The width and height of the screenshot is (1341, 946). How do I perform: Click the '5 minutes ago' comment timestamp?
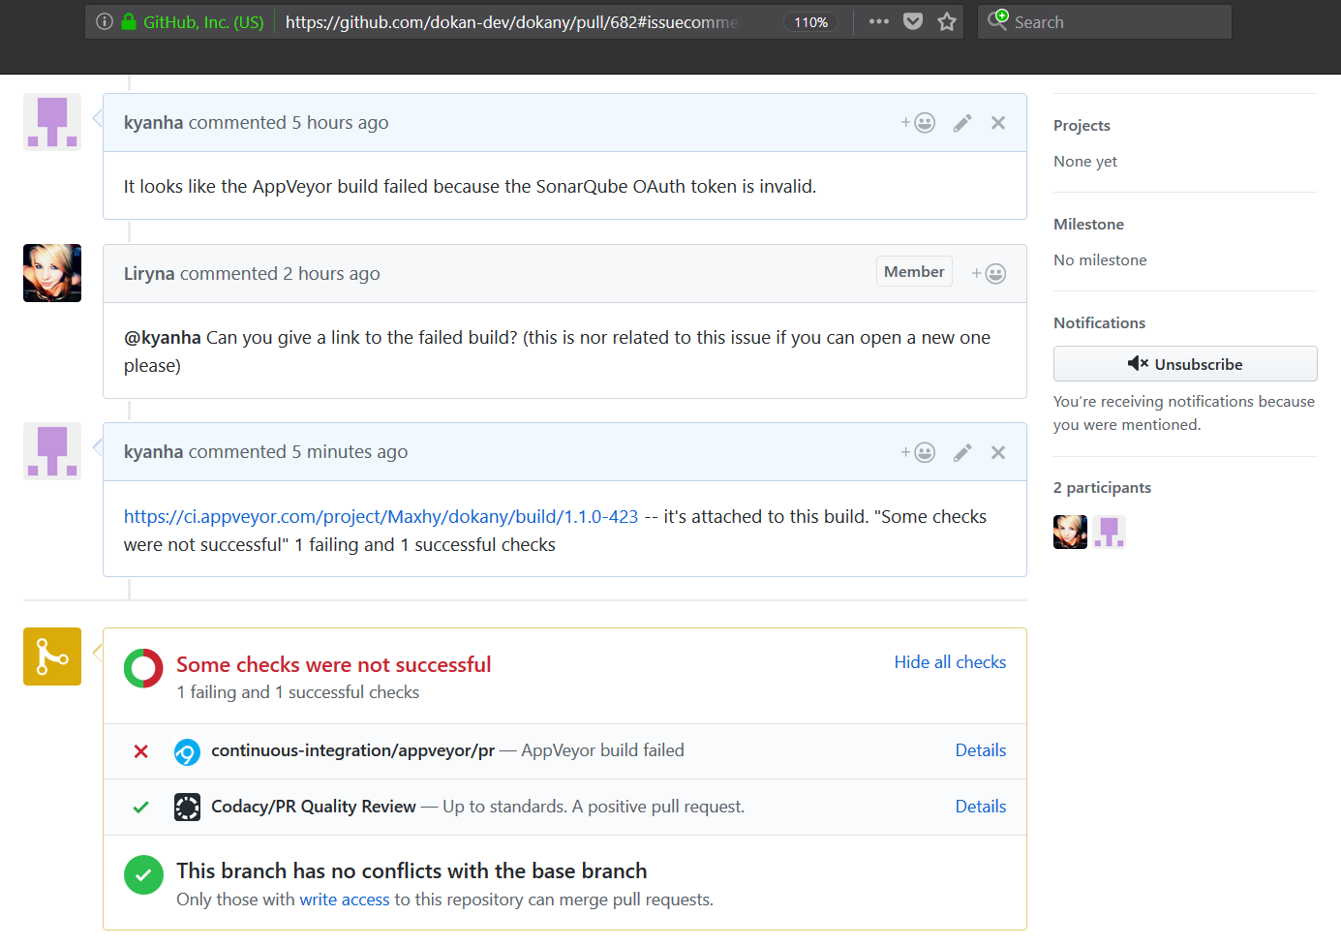tap(350, 452)
